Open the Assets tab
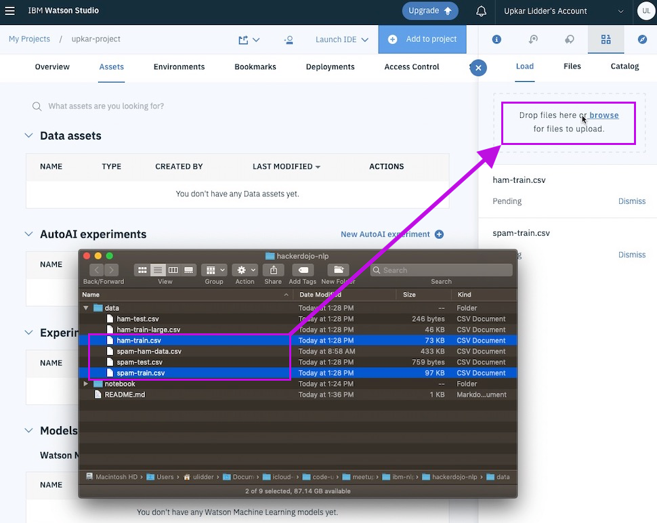657x523 pixels. point(112,66)
